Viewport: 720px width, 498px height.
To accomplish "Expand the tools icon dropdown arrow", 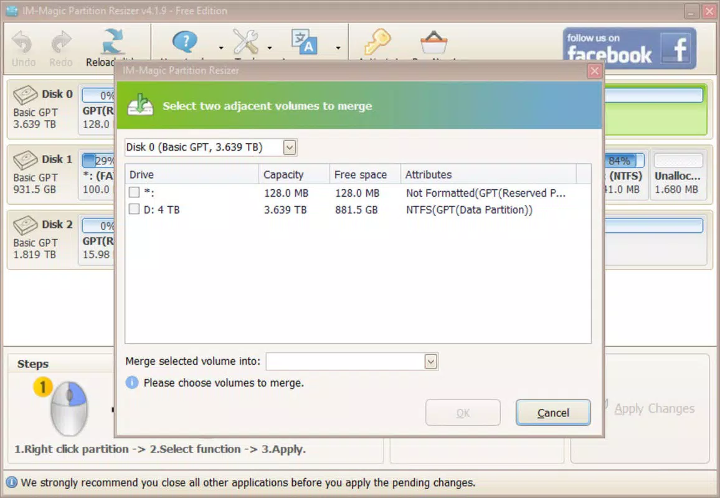I will (x=270, y=48).
